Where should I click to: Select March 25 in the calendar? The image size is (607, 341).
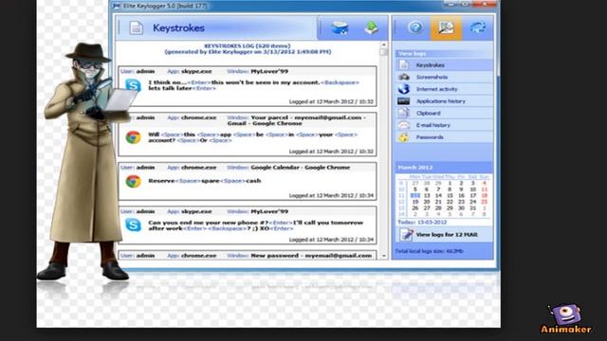pyautogui.click(x=484, y=202)
